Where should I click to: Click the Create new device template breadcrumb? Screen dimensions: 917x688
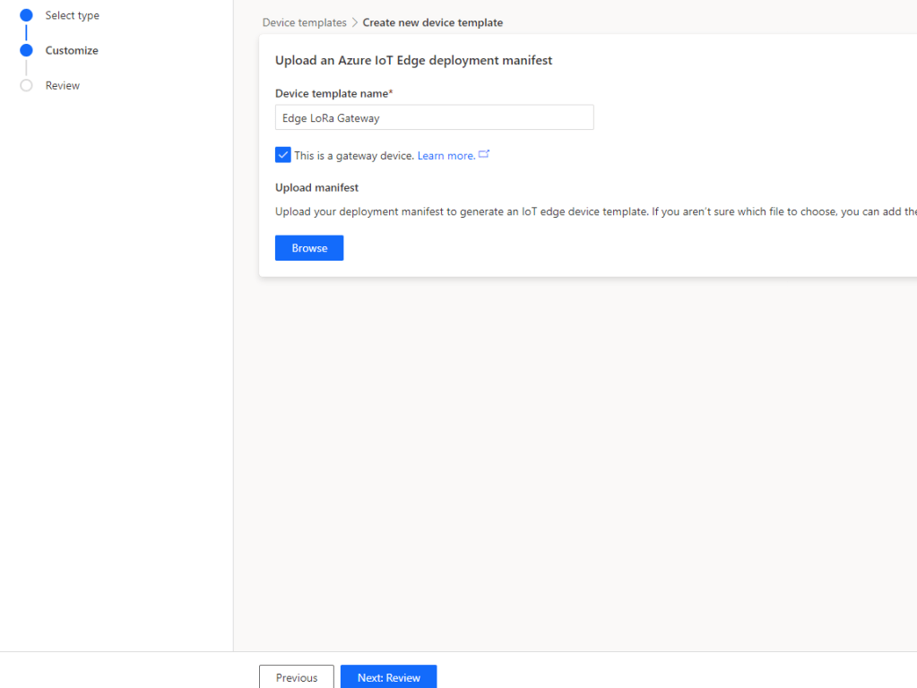point(433,22)
